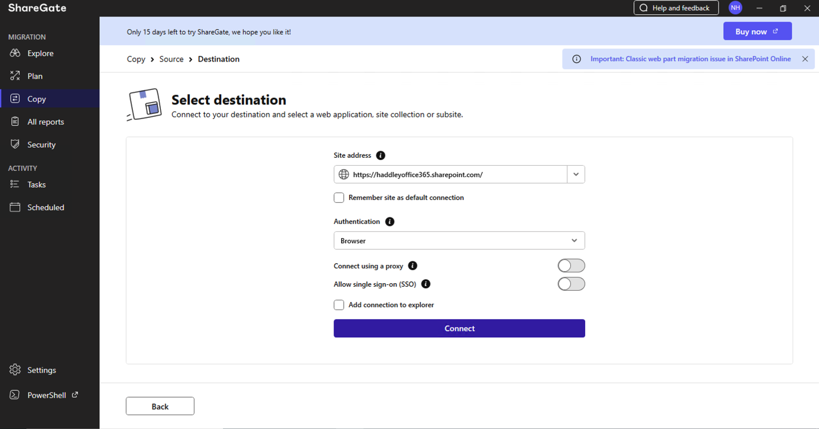The height and width of the screenshot is (429, 819).
Task: Open Settings in the sidebar
Action: click(x=50, y=370)
